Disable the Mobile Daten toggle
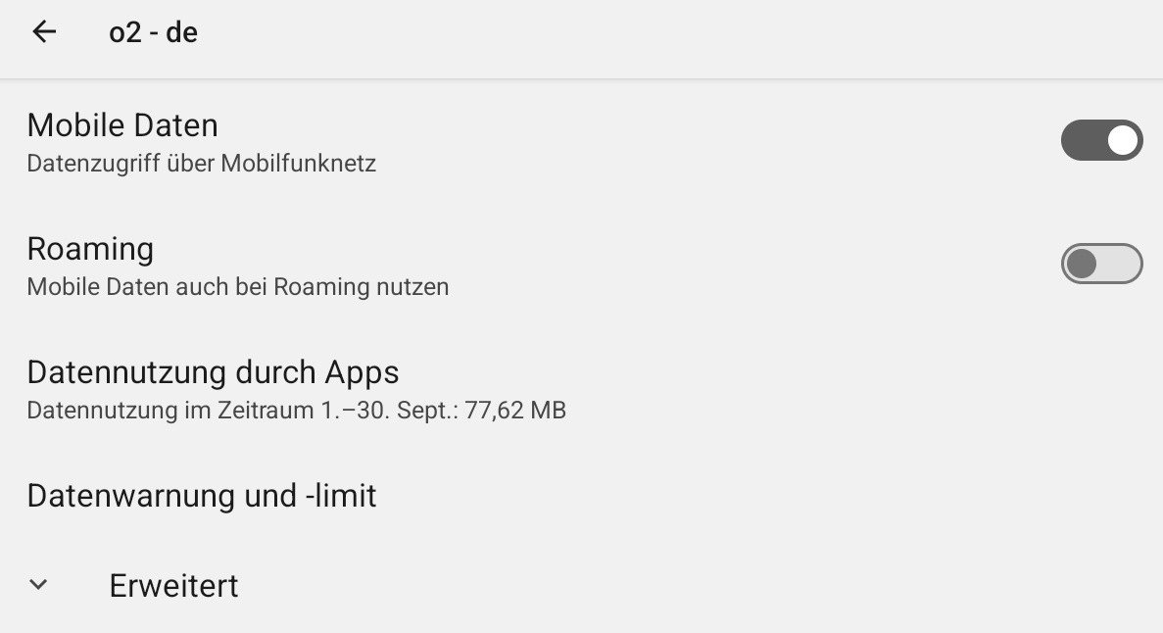Viewport: 1163px width, 633px height. 1101,139
